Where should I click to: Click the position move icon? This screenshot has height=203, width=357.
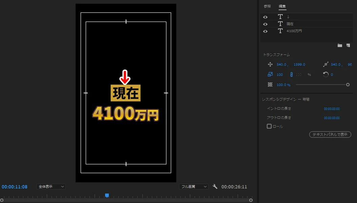270,64
